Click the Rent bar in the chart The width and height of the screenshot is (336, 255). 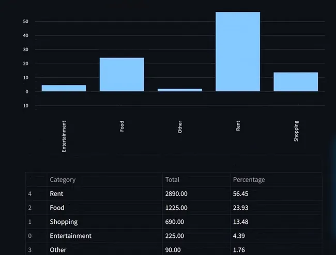[x=238, y=52]
